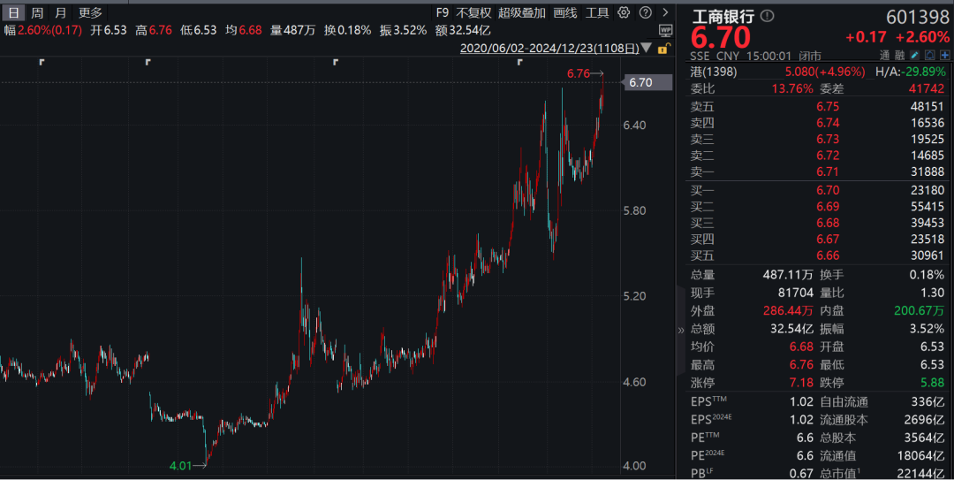Open chart settings gear icon

624,12
